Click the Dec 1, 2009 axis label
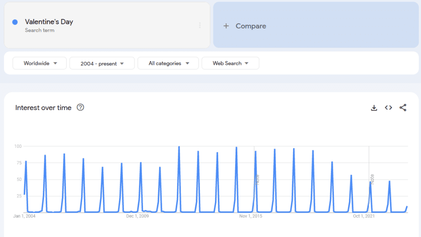The height and width of the screenshot is (237, 421). [137, 216]
